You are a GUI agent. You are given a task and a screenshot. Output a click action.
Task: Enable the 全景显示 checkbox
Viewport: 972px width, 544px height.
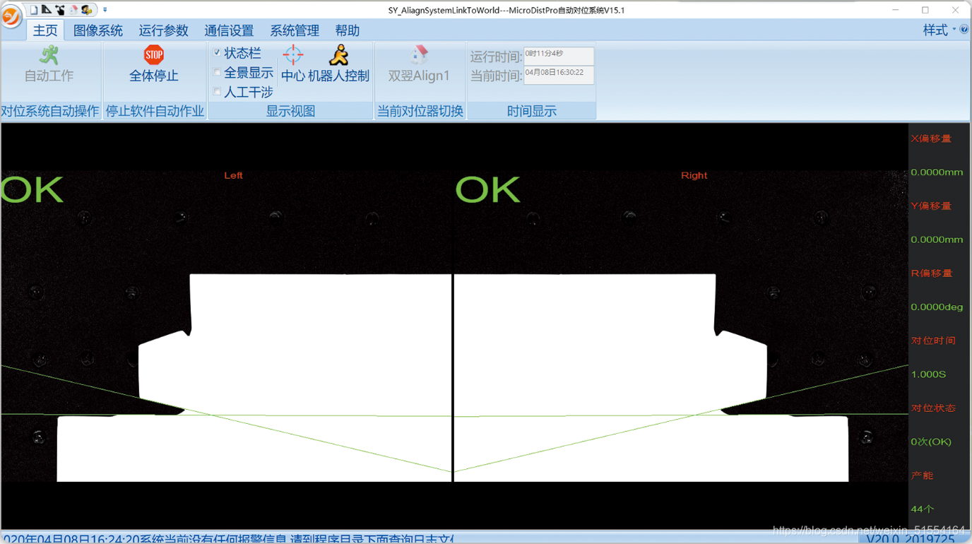coord(217,72)
